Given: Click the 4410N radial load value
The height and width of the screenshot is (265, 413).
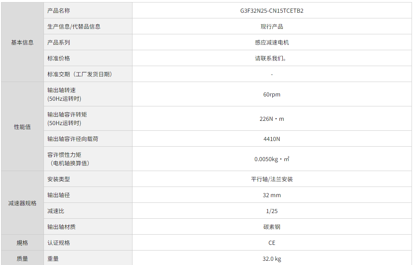Looking at the screenshot, I should coord(272,139).
